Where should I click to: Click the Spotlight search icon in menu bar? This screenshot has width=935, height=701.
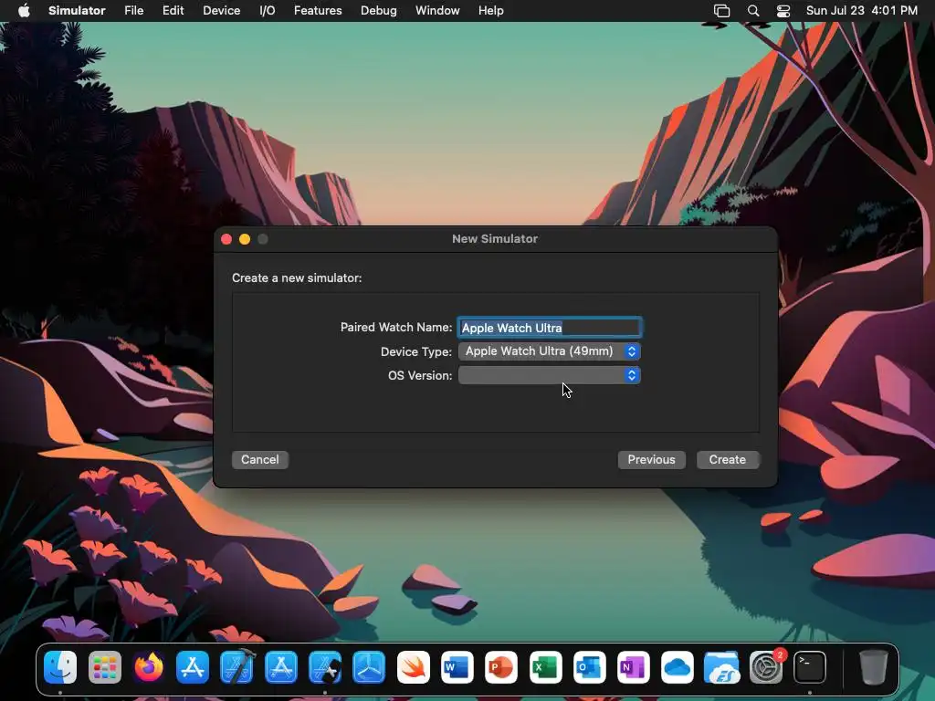(x=753, y=11)
